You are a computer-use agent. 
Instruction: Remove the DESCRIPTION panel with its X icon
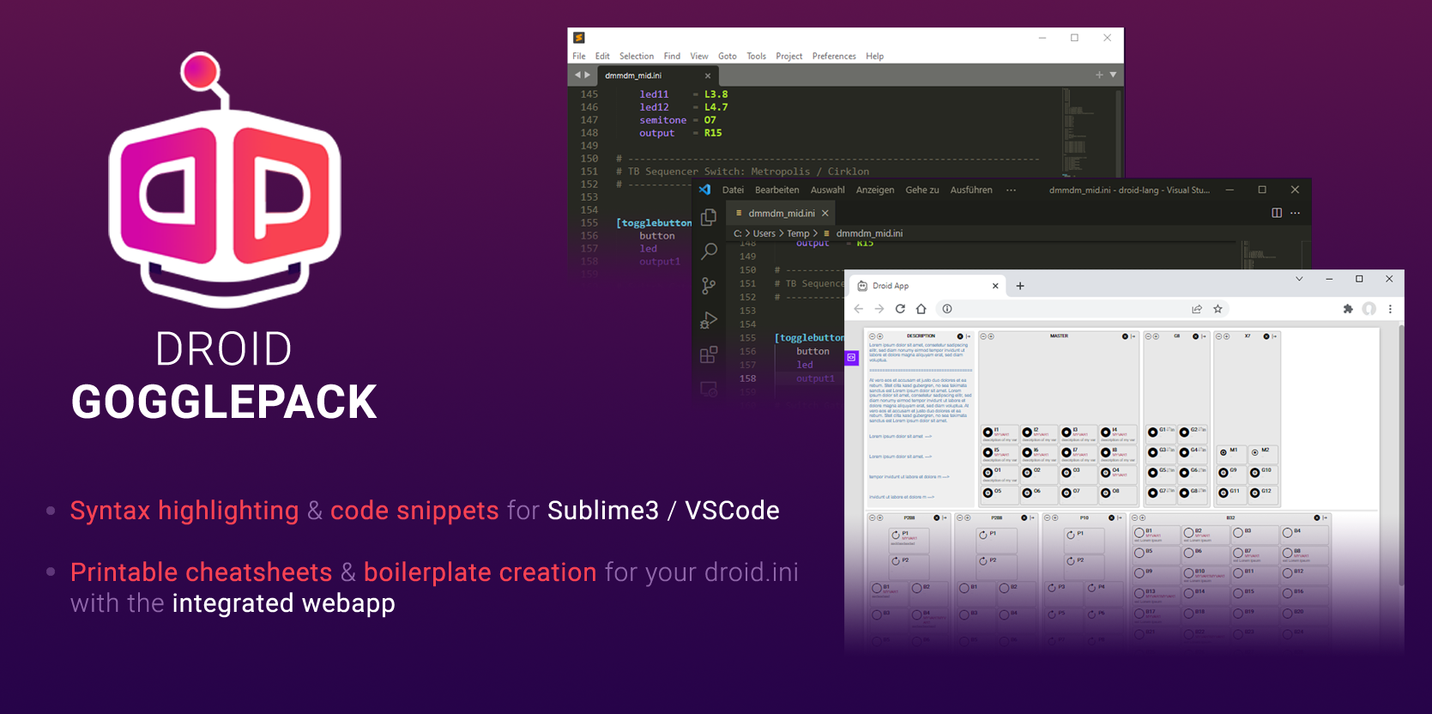pos(960,336)
